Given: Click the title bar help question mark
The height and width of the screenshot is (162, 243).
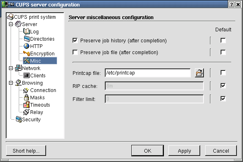Looking at the screenshot, I should (231, 4).
